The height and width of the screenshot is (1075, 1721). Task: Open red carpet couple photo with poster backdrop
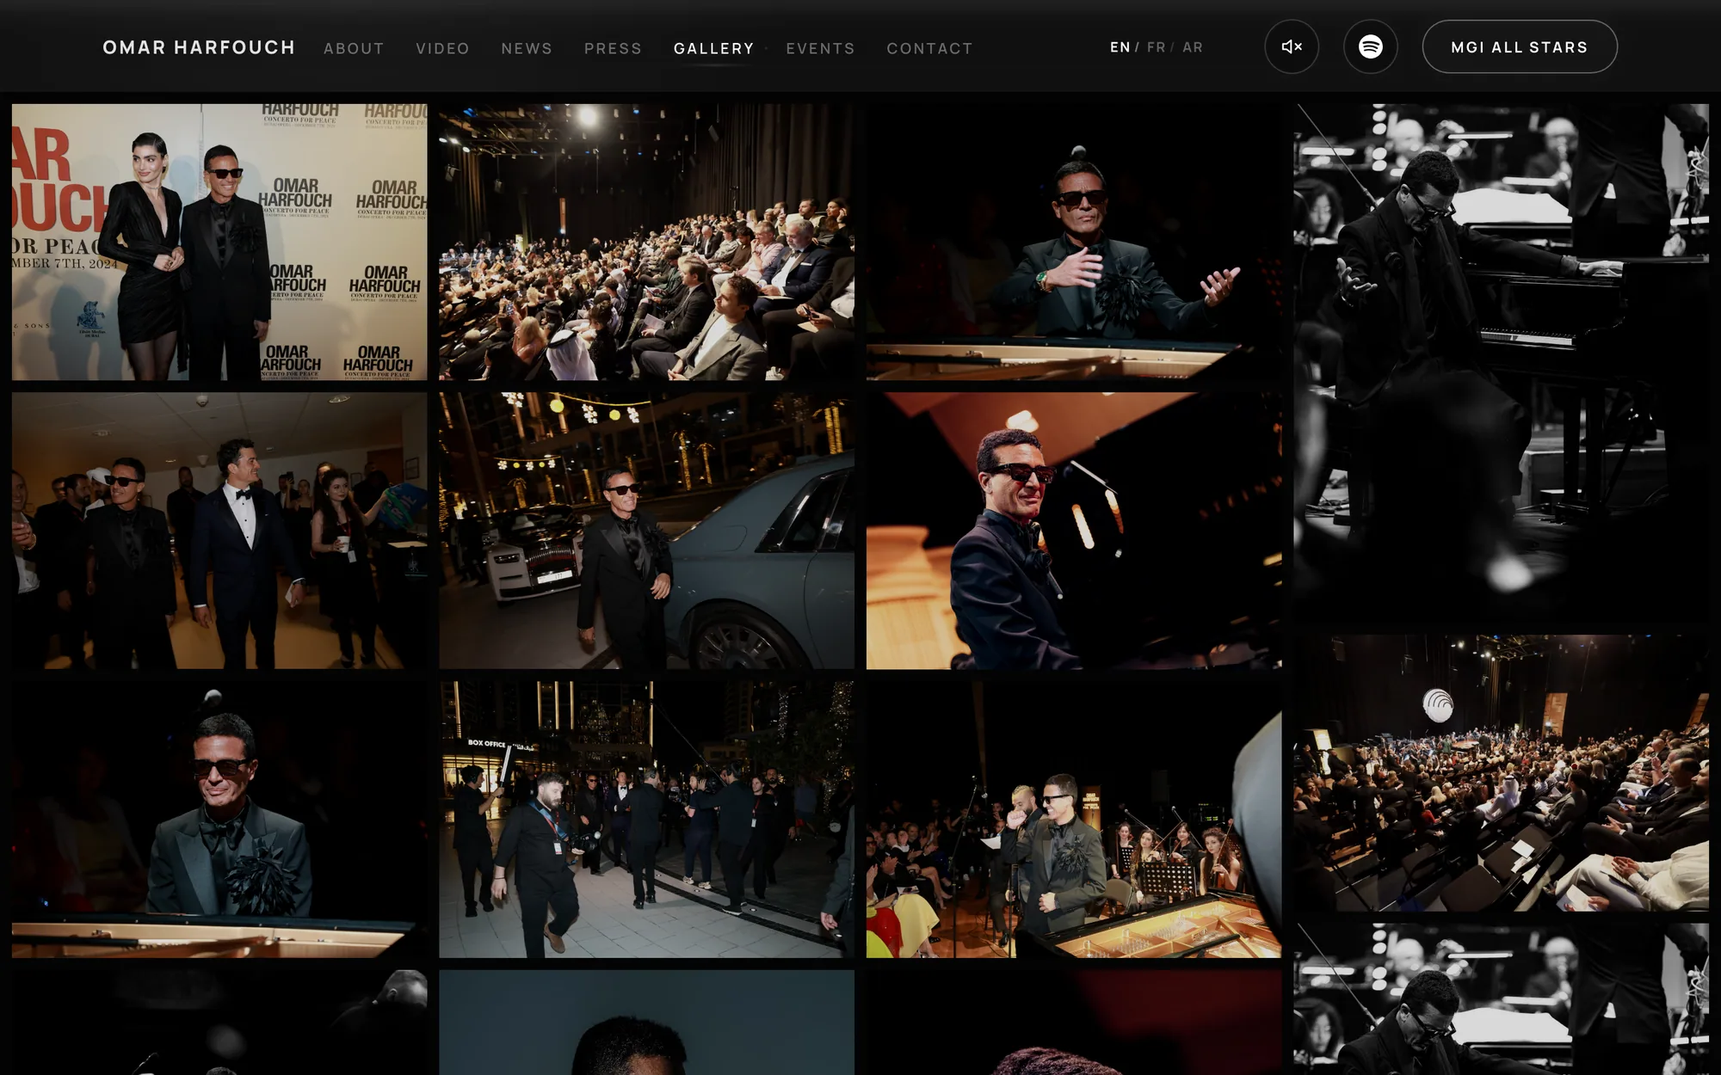coord(219,242)
